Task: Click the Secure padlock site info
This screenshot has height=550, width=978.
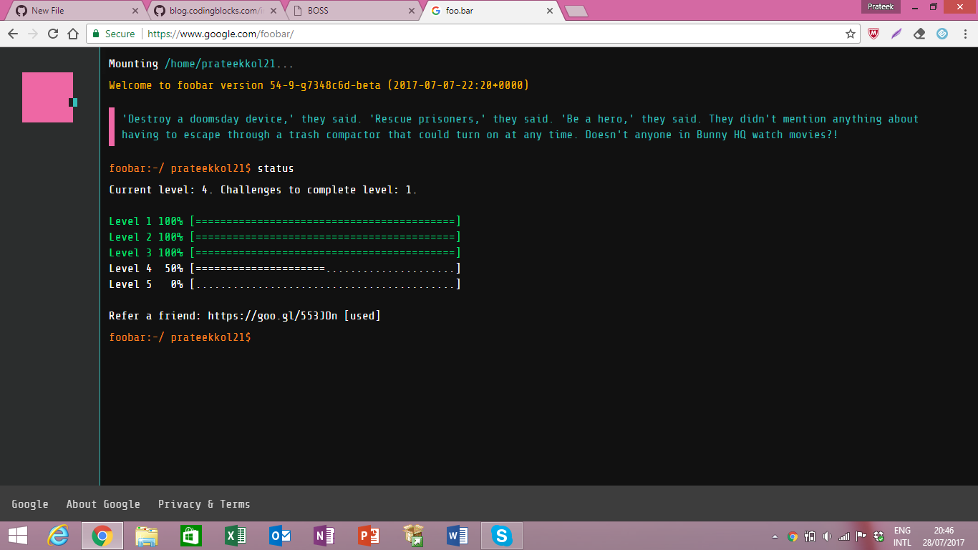Action: point(113,34)
